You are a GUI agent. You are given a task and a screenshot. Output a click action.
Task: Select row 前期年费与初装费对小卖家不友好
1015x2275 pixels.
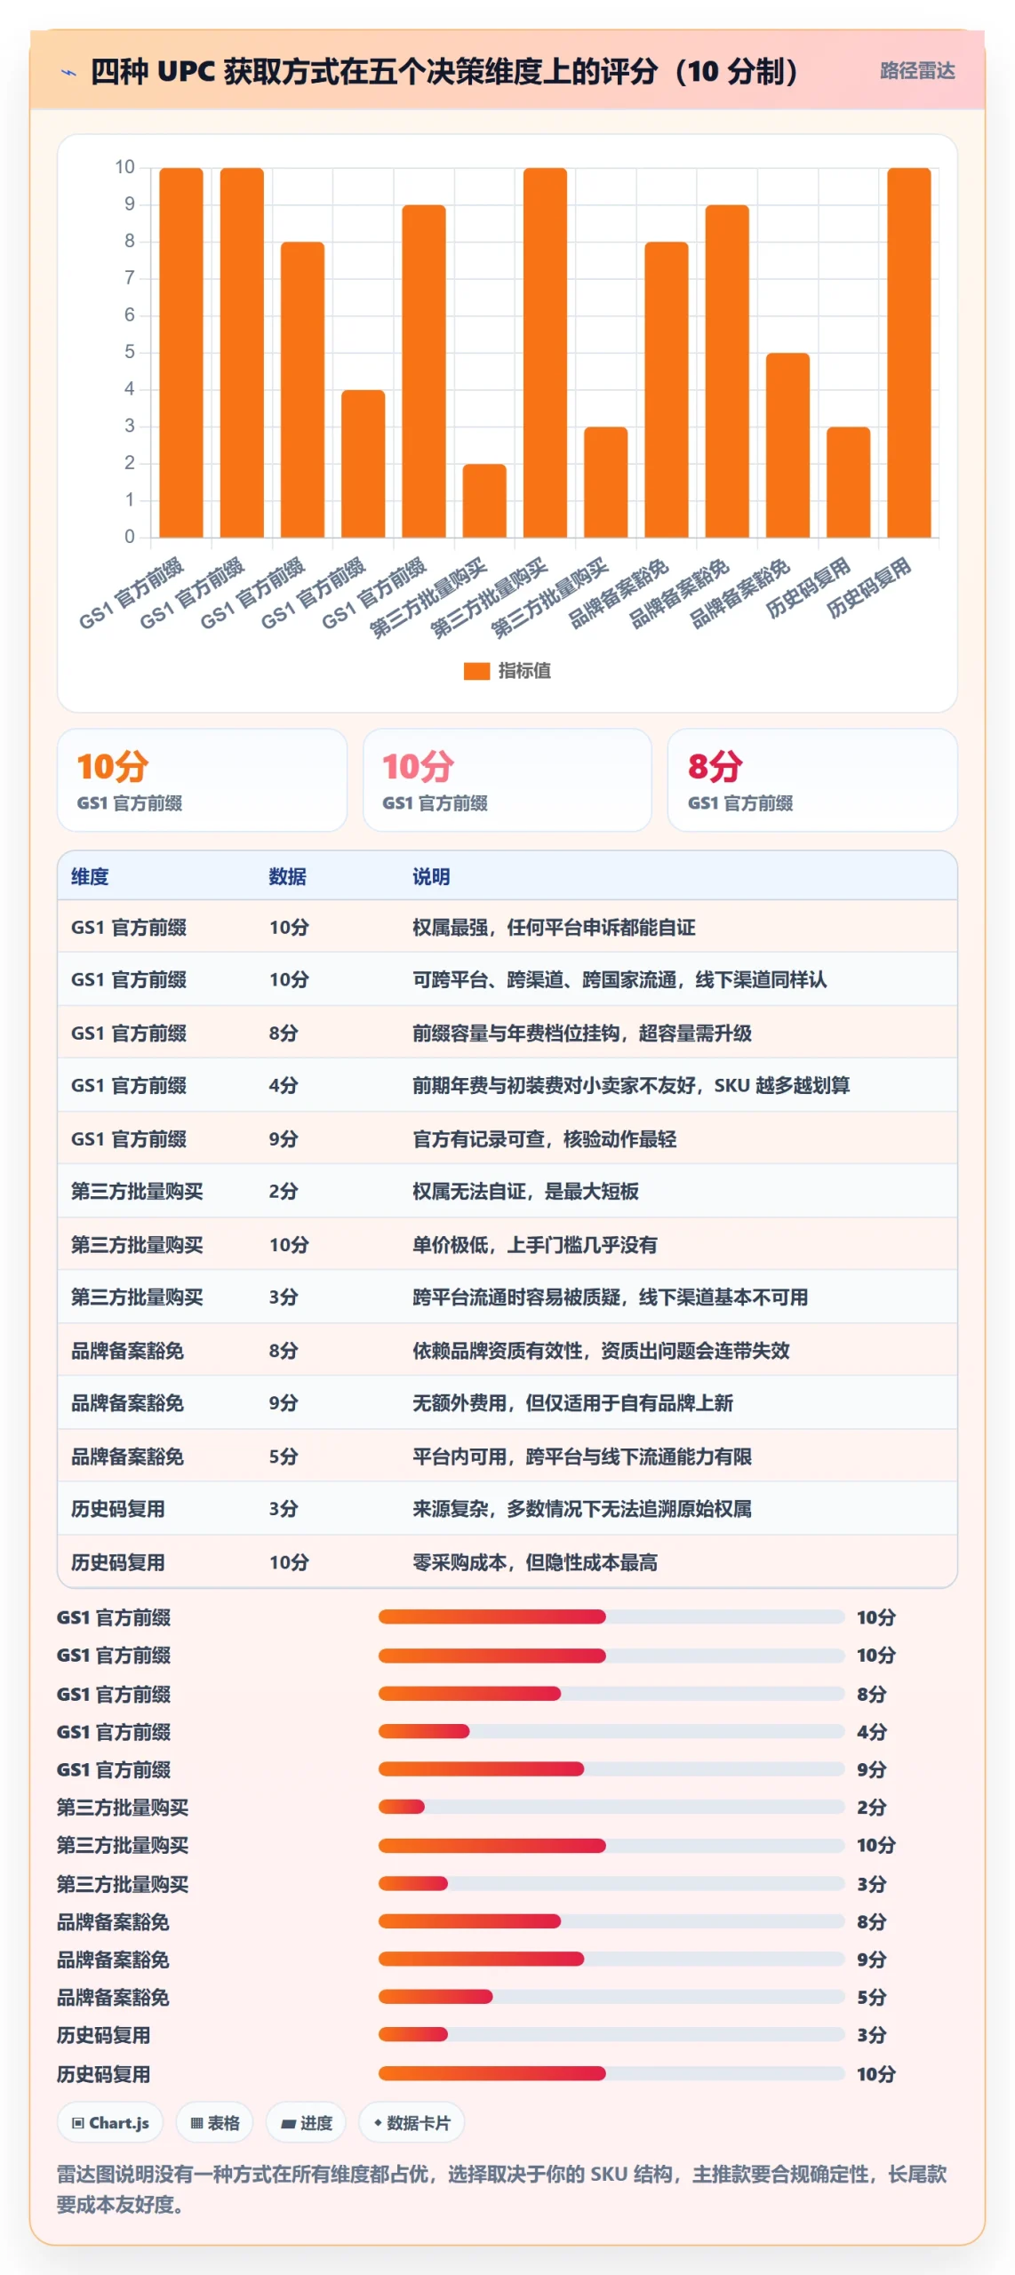(507, 1085)
